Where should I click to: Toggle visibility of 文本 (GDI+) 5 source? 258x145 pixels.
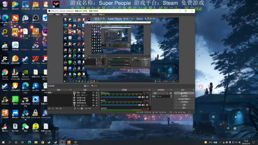[x=93, y=105]
